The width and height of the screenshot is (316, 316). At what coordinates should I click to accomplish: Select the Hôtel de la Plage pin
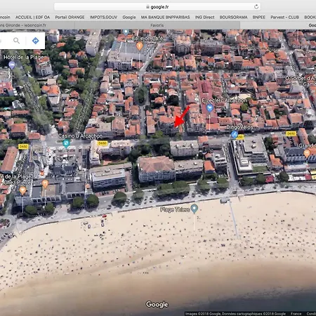(x=12, y=65)
